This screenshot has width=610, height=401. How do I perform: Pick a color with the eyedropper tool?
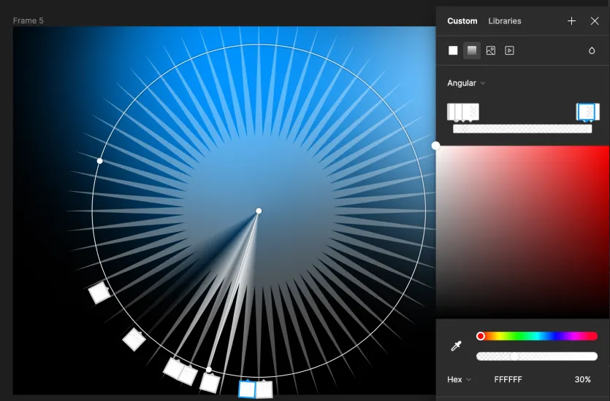456,346
